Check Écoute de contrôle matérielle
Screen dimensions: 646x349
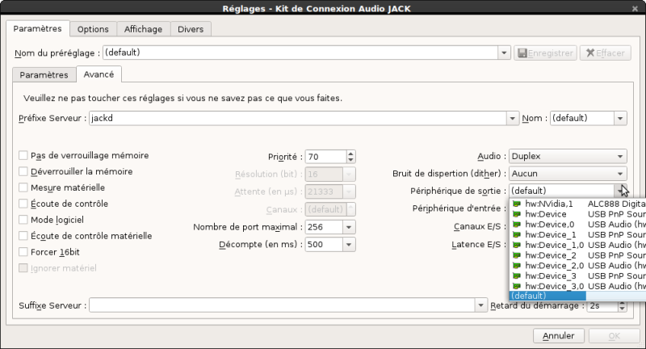click(x=23, y=236)
